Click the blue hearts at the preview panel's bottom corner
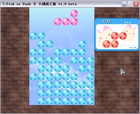The width and height of the screenshot is (140, 114). (x=133, y=48)
